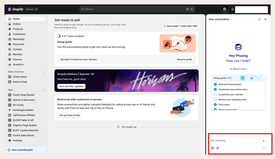The image size is (275, 159).
Task: Open the notifications bell
Action: [233, 9]
